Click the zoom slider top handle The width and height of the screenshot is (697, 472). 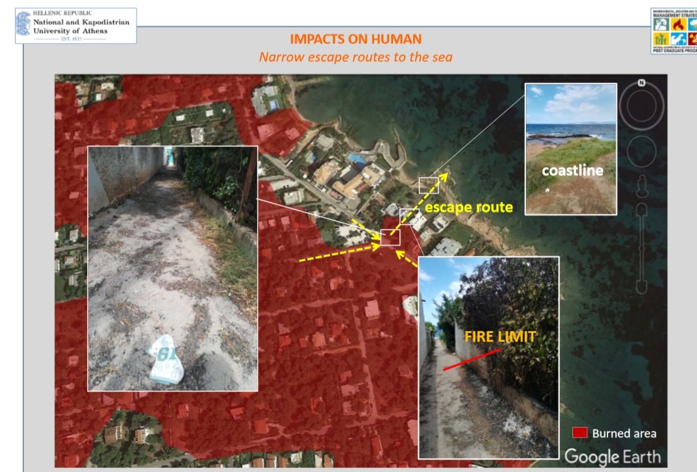pyautogui.click(x=641, y=209)
